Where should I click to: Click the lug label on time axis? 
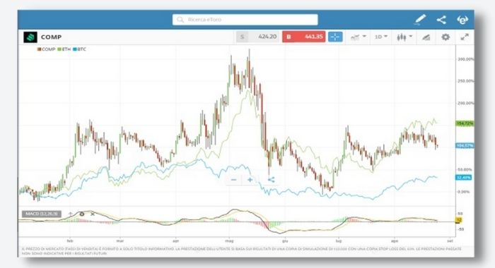[339, 241]
